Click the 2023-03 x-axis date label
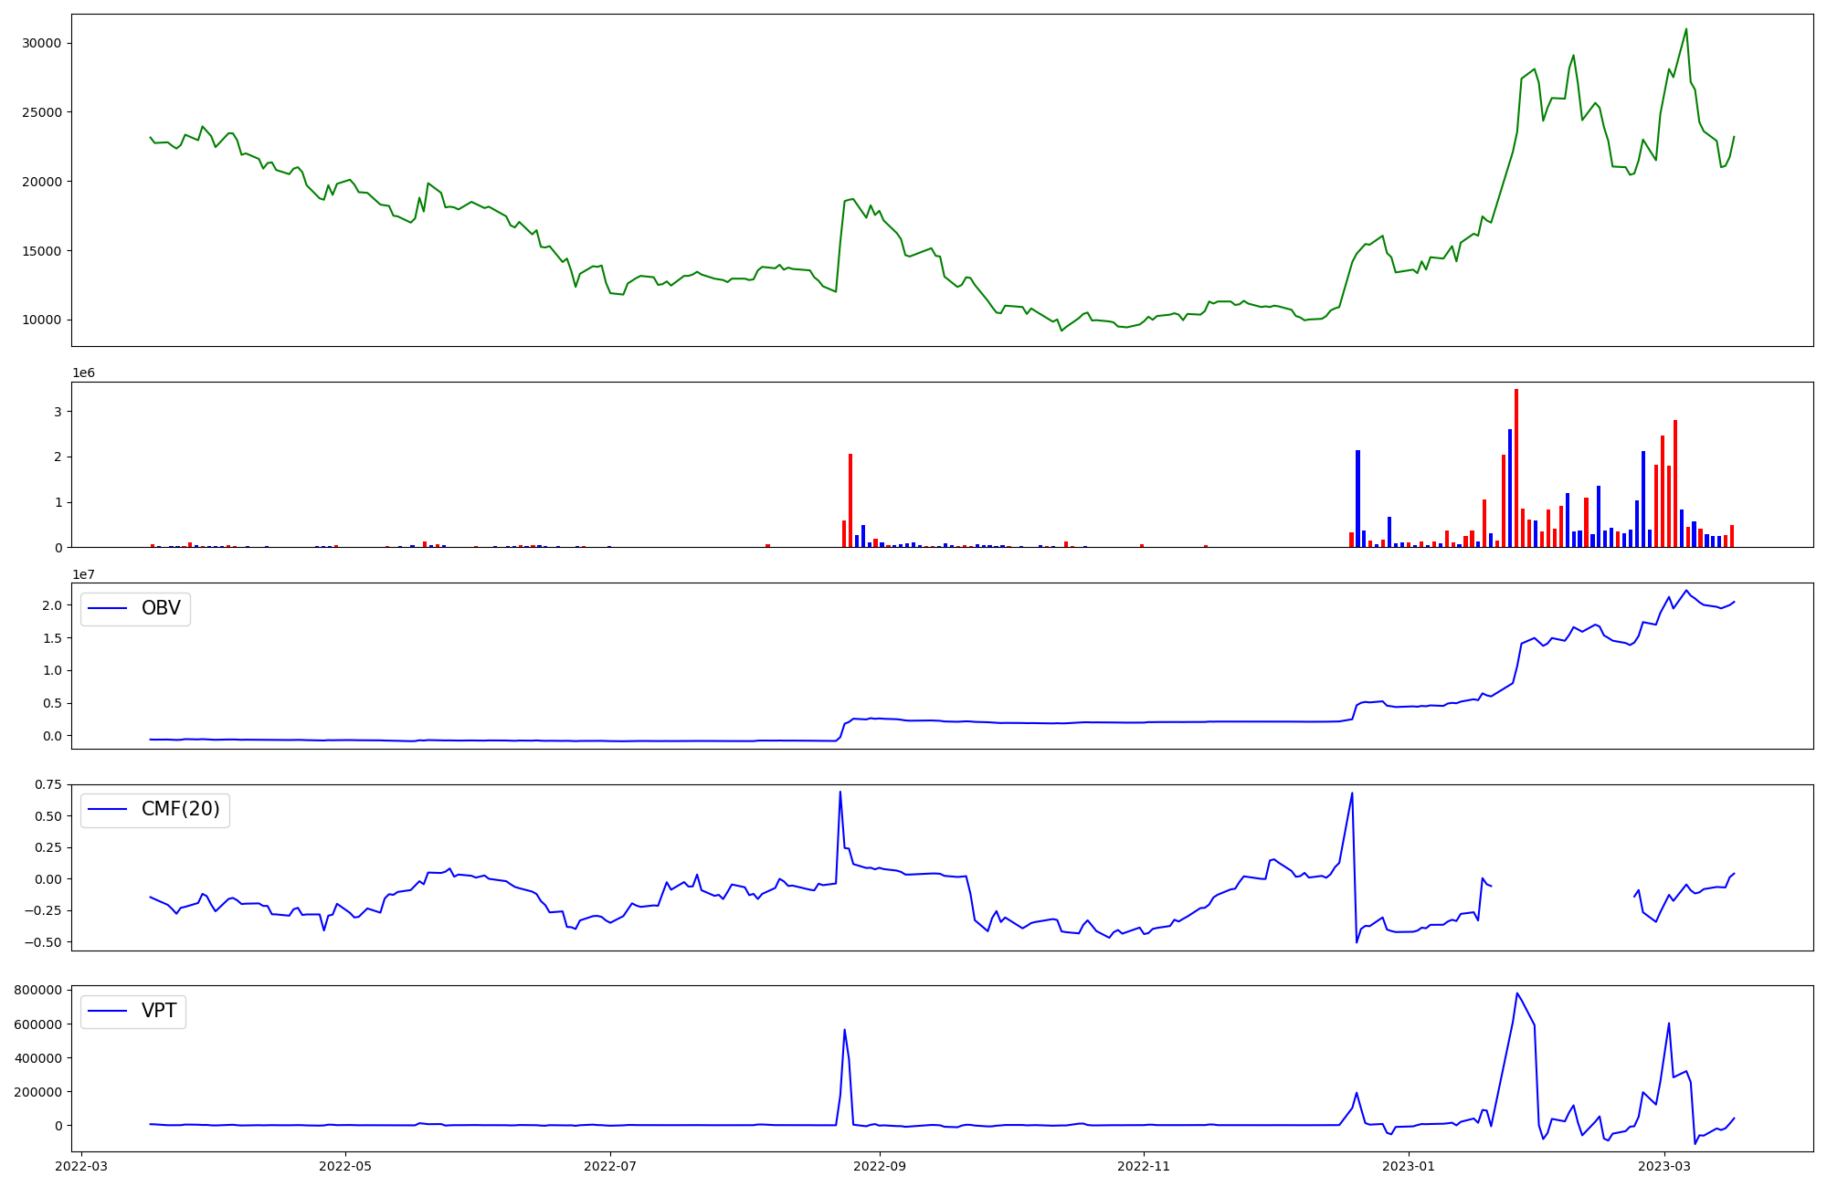This screenshot has height=1187, width=1827. (x=1663, y=1165)
